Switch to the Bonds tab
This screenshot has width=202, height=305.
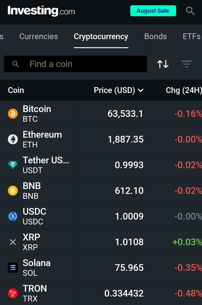point(156,36)
